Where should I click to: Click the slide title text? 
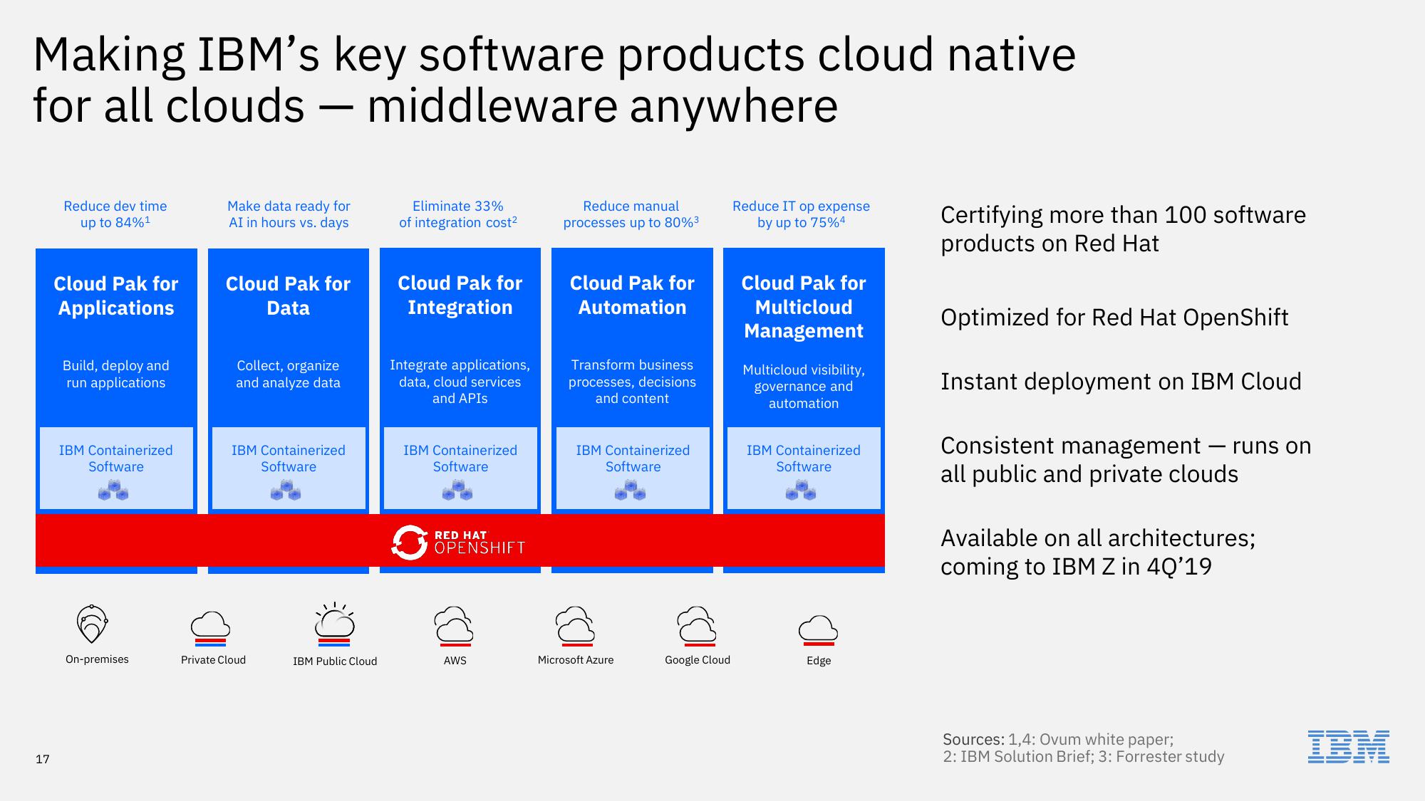[x=554, y=80]
